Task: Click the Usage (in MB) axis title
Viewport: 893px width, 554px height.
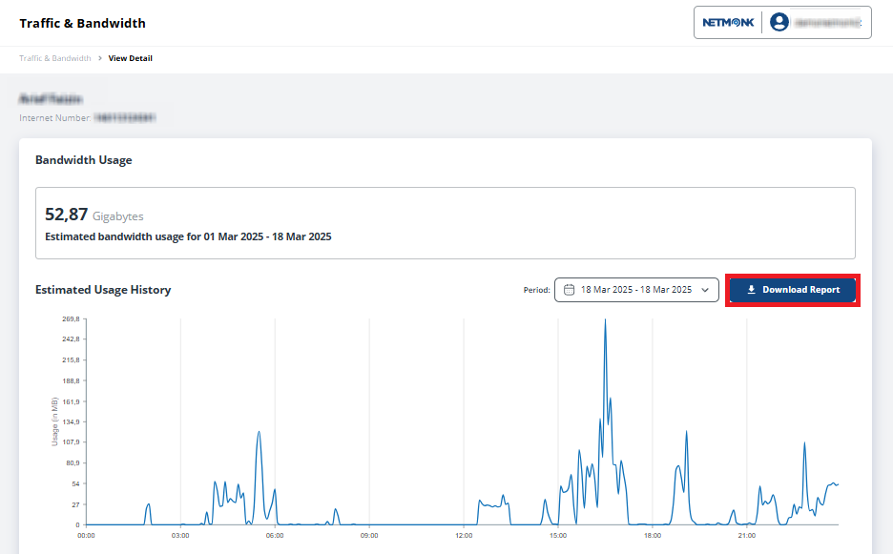Action: coord(54,421)
